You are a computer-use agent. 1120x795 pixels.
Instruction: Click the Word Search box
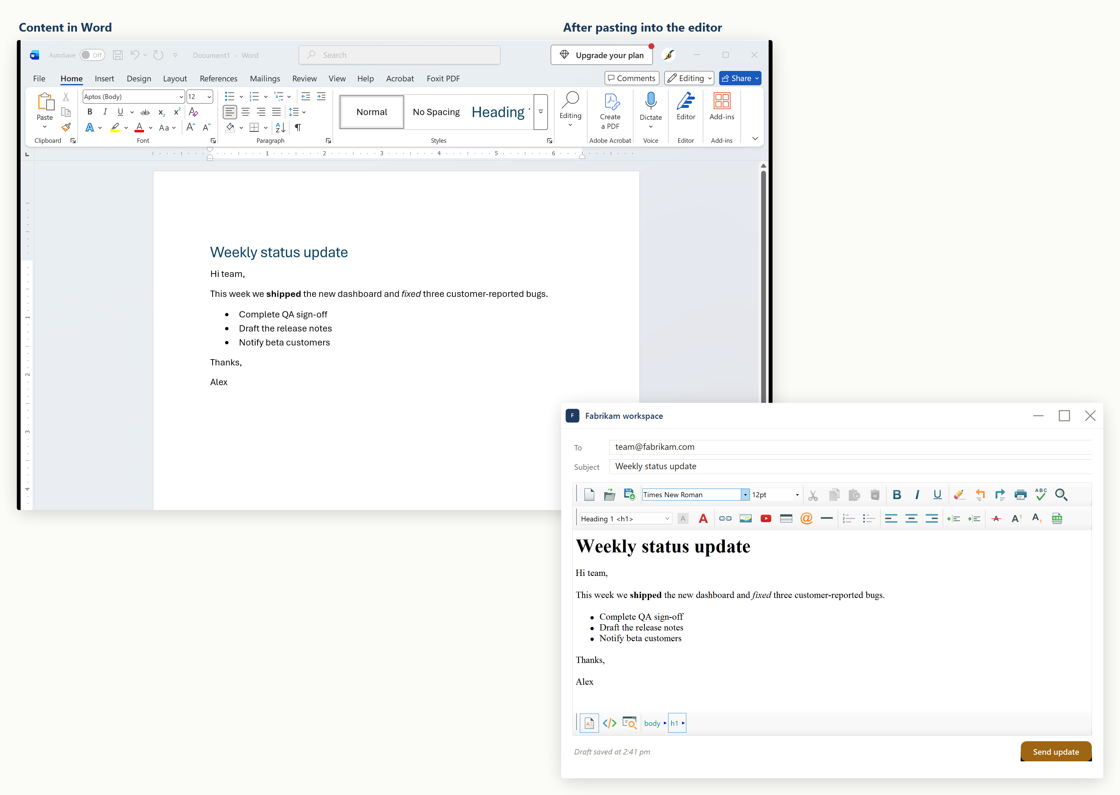pos(400,55)
